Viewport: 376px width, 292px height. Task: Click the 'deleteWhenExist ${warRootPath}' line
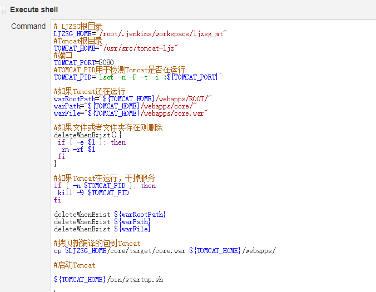pos(110,214)
